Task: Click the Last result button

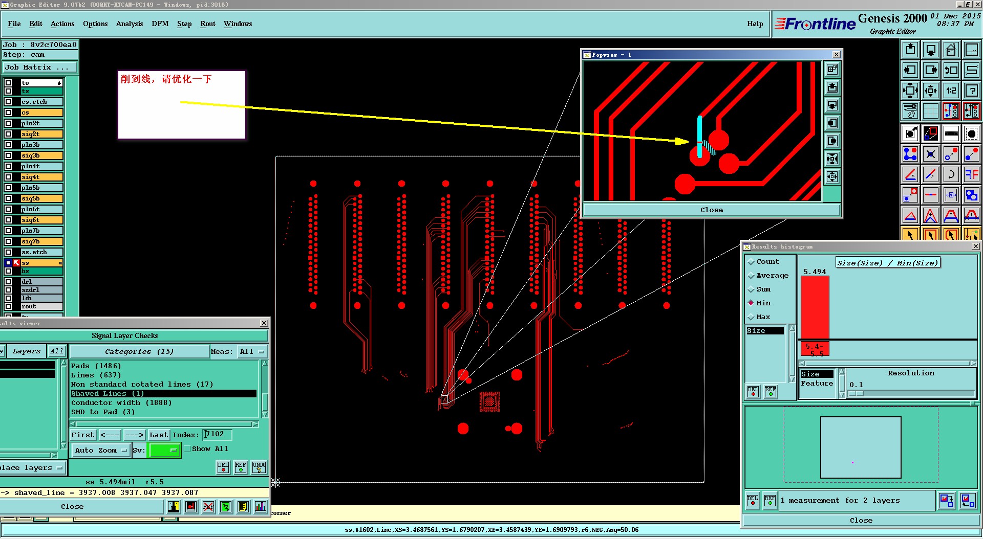Action: [159, 435]
